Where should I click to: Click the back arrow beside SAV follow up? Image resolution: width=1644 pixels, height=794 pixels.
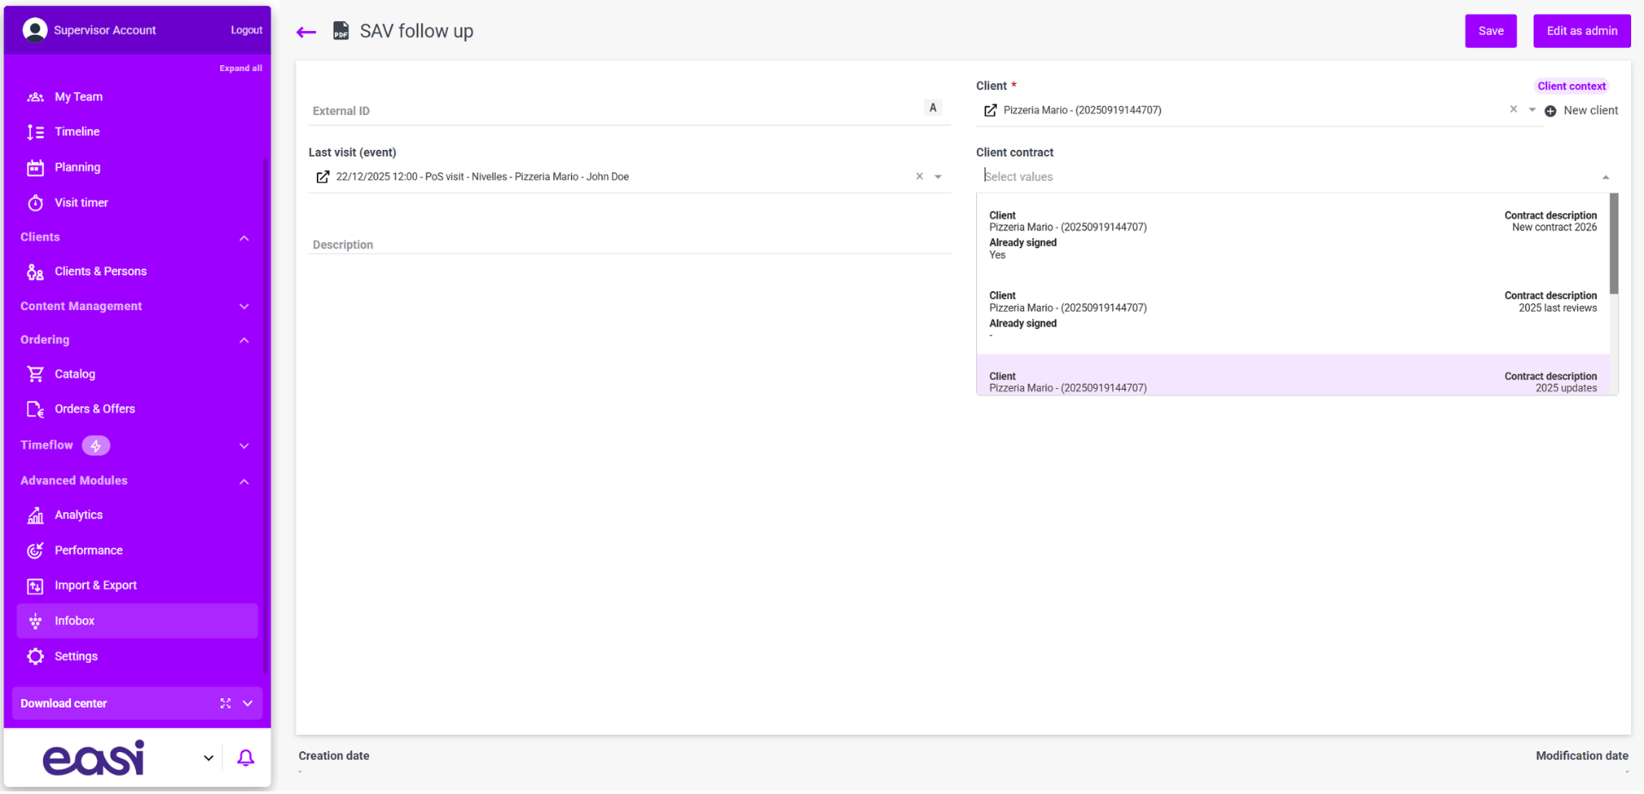click(306, 31)
